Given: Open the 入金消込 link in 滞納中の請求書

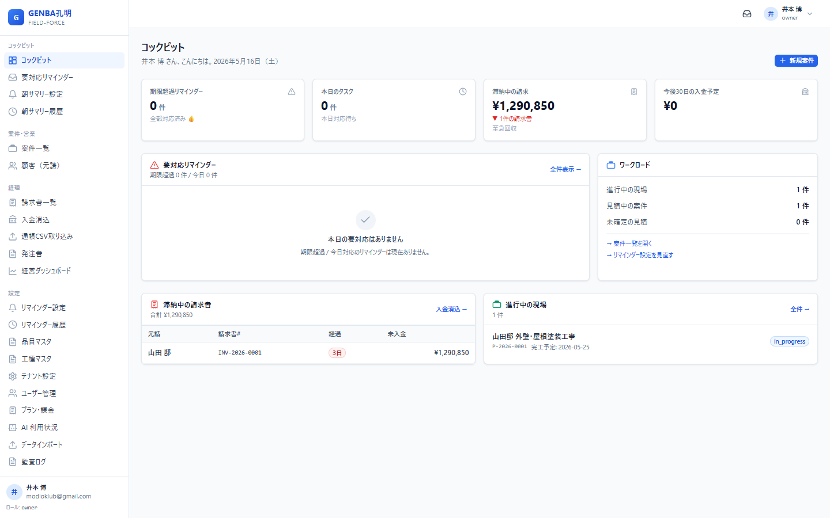Looking at the screenshot, I should 451,309.
